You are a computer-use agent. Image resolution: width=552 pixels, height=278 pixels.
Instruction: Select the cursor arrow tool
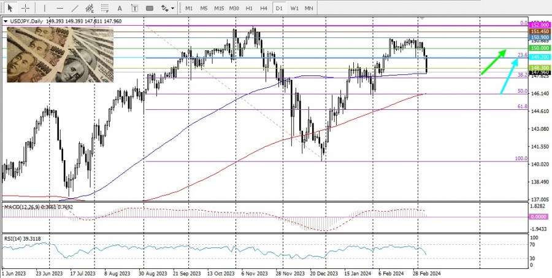pyautogui.click(x=10, y=8)
